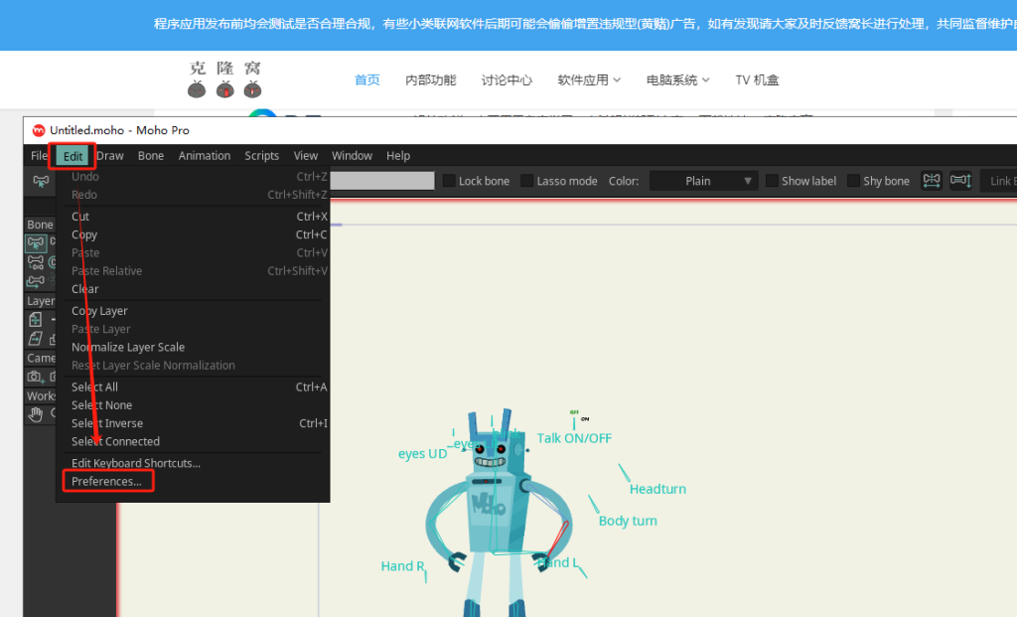1017x617 pixels.
Task: Click the Headturn bone label
Action: tap(657, 489)
